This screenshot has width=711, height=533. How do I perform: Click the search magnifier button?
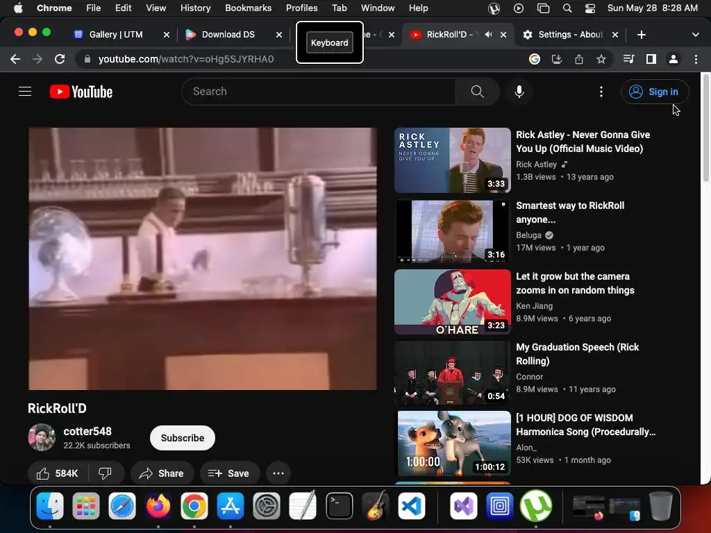coord(478,92)
